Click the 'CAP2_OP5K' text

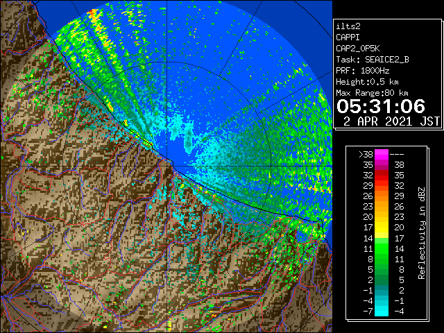358,49
